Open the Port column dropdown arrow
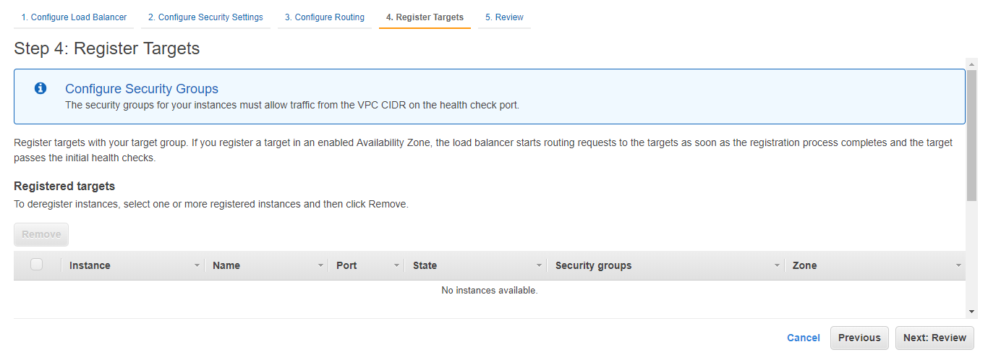The image size is (988, 355). pos(396,266)
